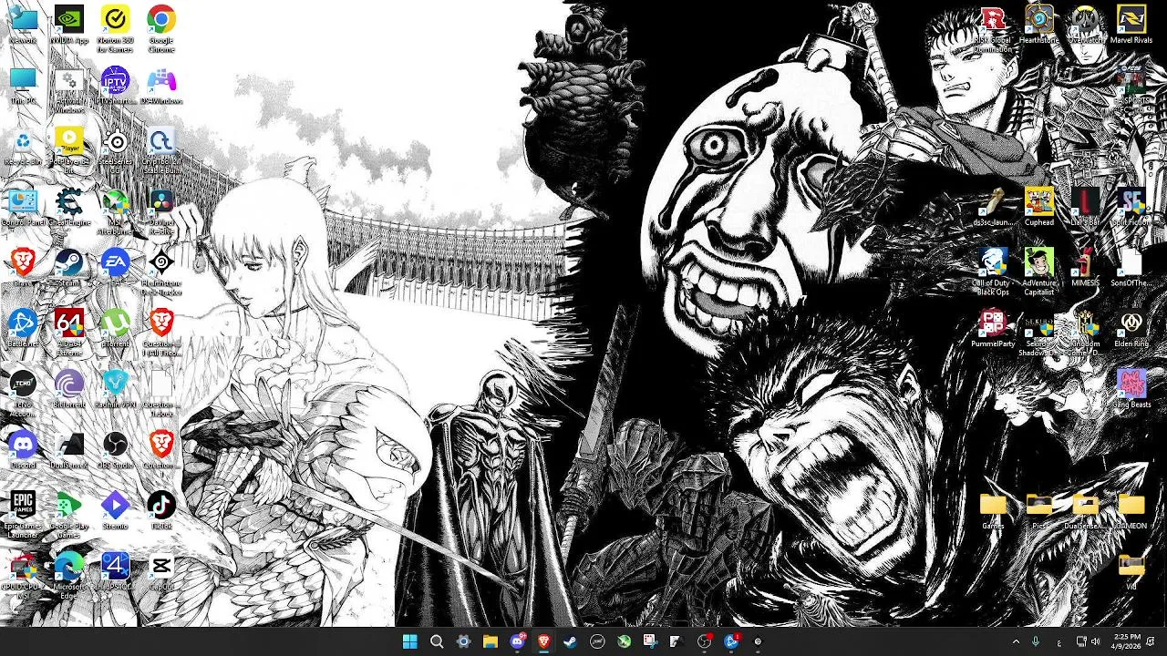Select the Split Fiction icon
Viewport: 1167px width, 656px height.
1131,207
